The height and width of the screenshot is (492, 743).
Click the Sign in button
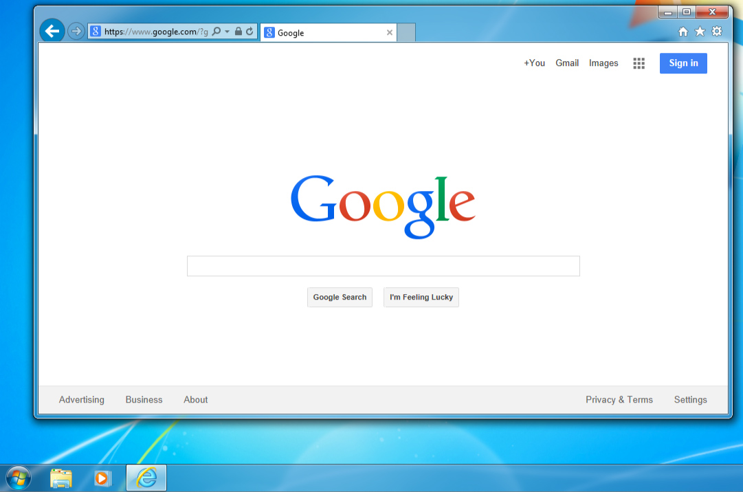tap(683, 63)
